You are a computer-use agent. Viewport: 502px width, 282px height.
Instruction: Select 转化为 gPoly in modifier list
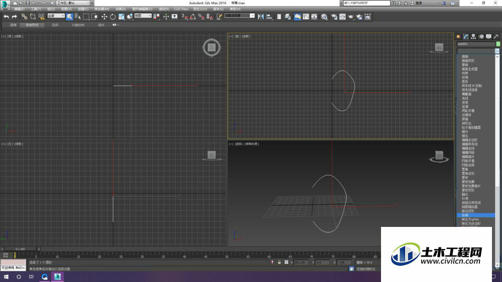(x=470, y=219)
